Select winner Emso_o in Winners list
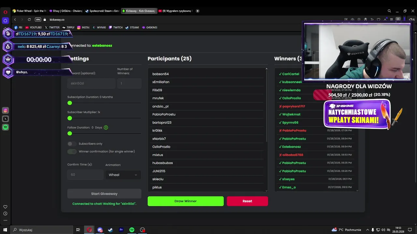The width and height of the screenshot is (417, 234). [289, 187]
